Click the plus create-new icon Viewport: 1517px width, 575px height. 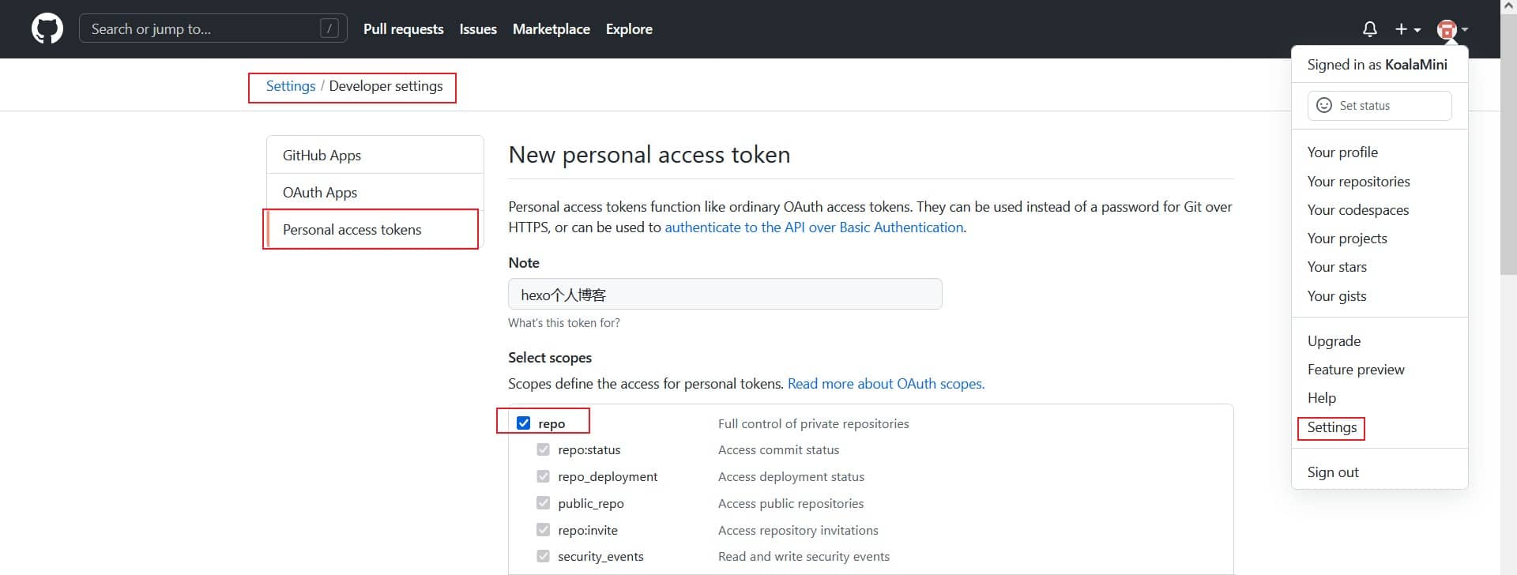pyautogui.click(x=1401, y=29)
